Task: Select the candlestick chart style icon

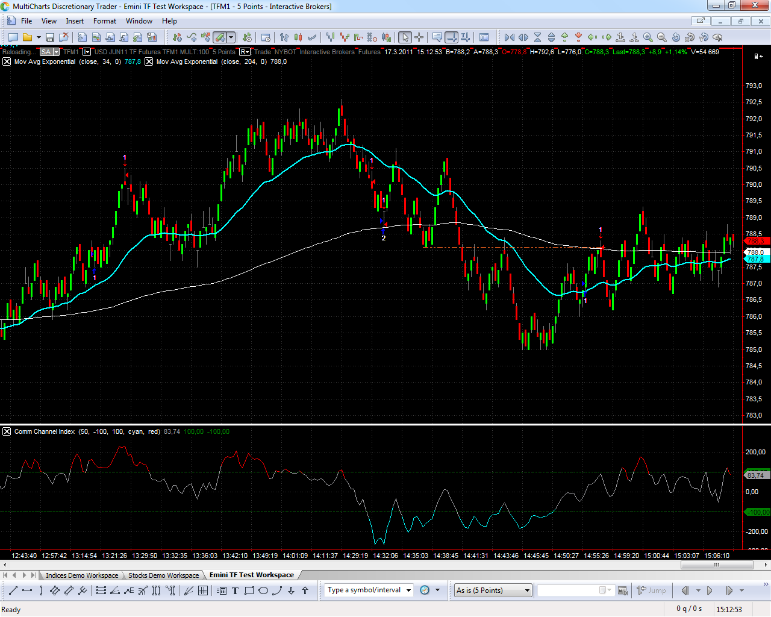Action: click(x=298, y=37)
